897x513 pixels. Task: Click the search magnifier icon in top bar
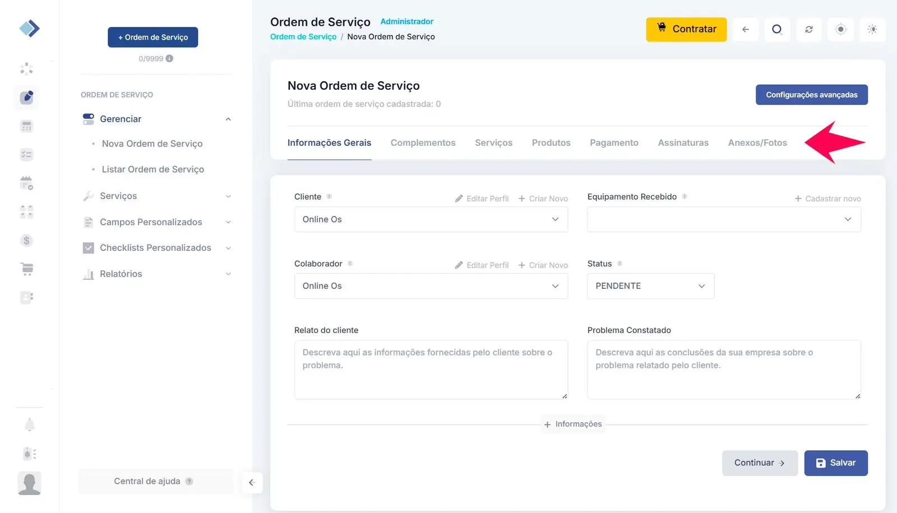tap(776, 30)
